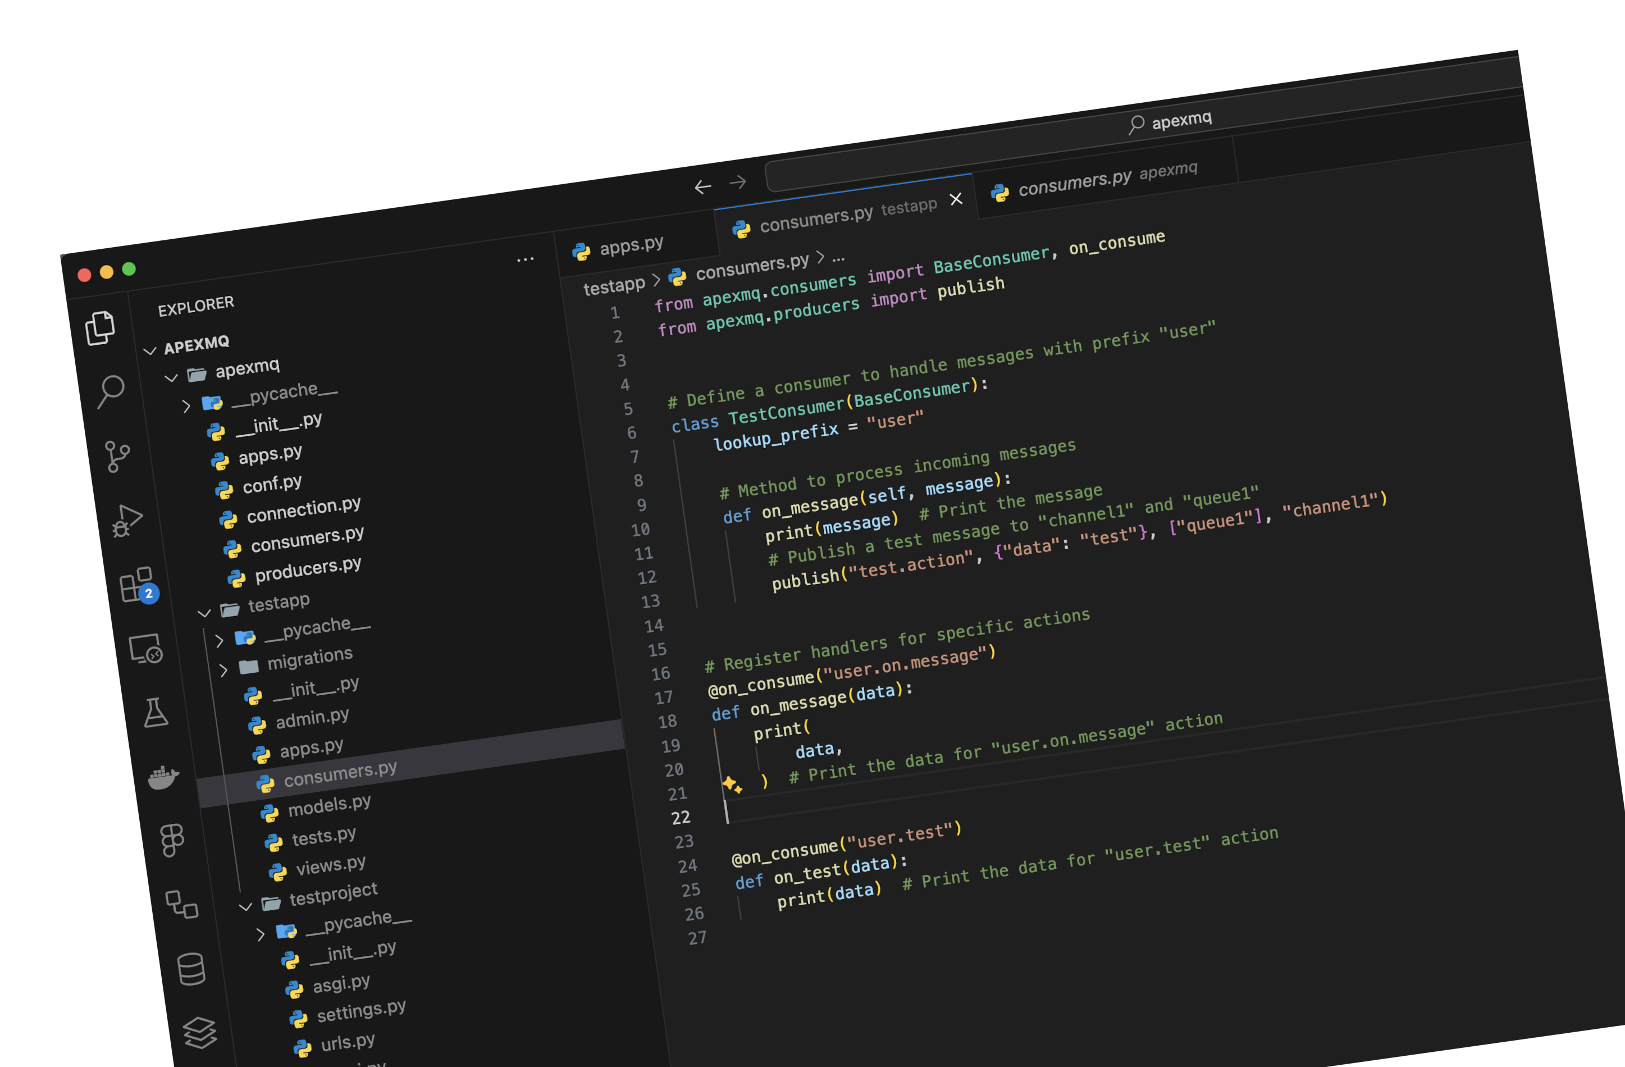Expand __pycache__ under testproject
This screenshot has height=1067, width=1625.
coord(260,934)
